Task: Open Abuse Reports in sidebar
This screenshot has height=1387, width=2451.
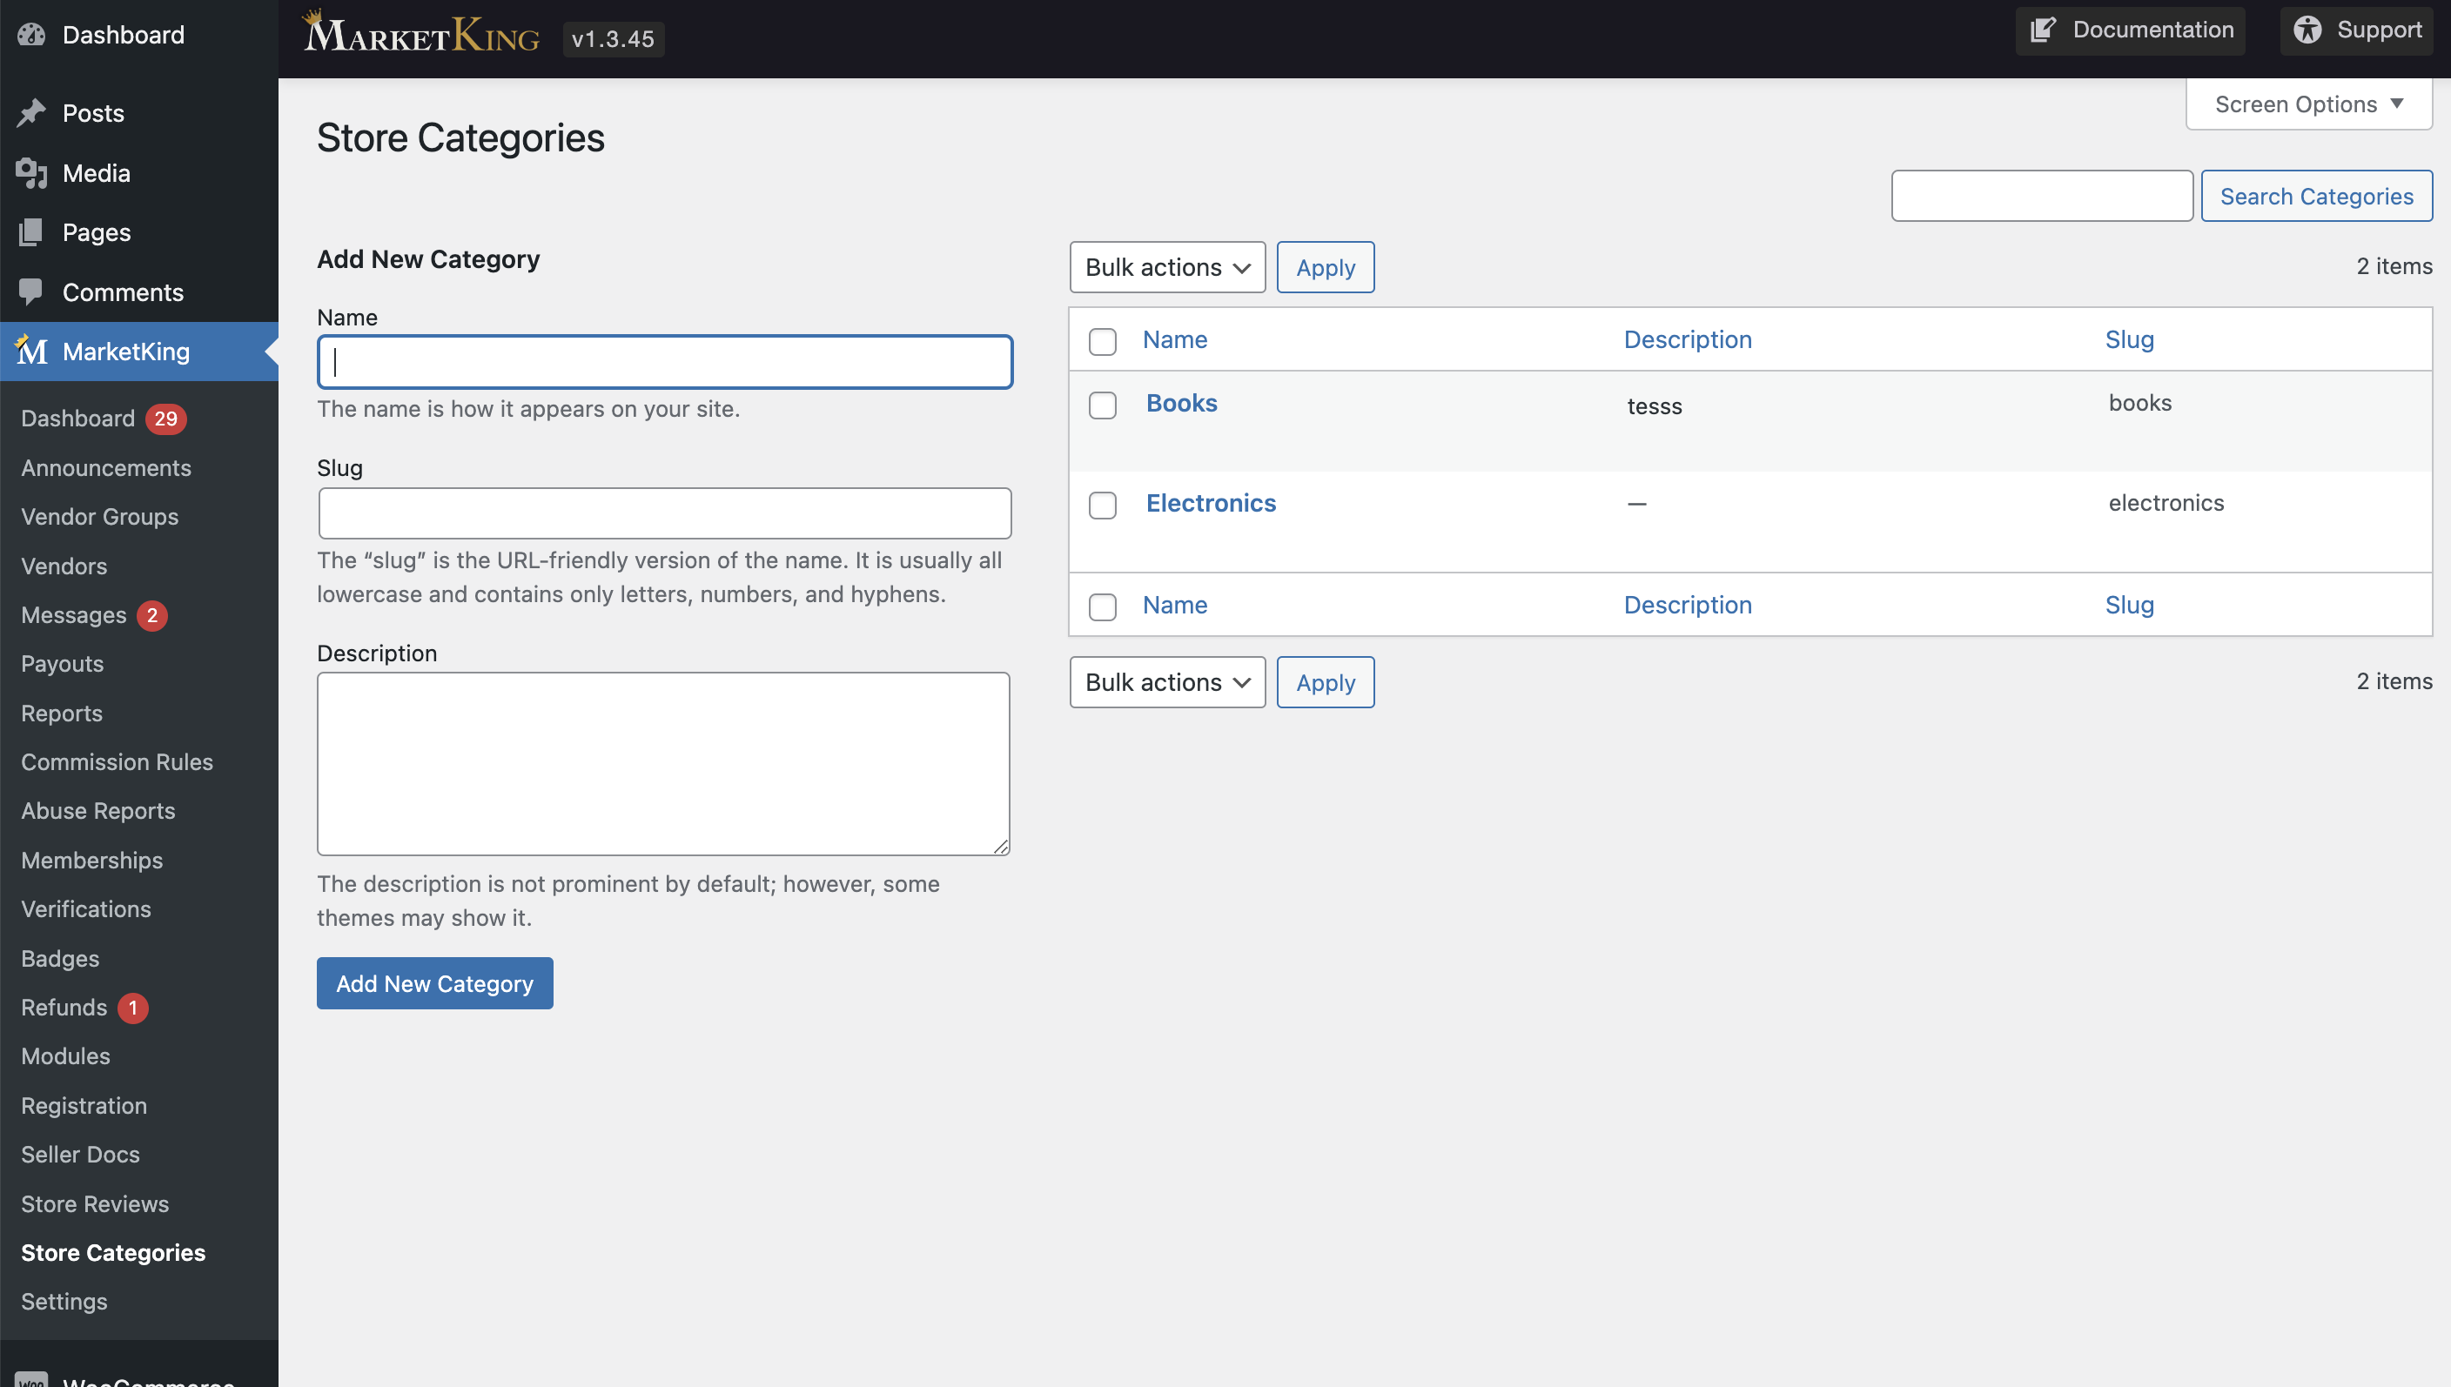Action: tap(98, 812)
